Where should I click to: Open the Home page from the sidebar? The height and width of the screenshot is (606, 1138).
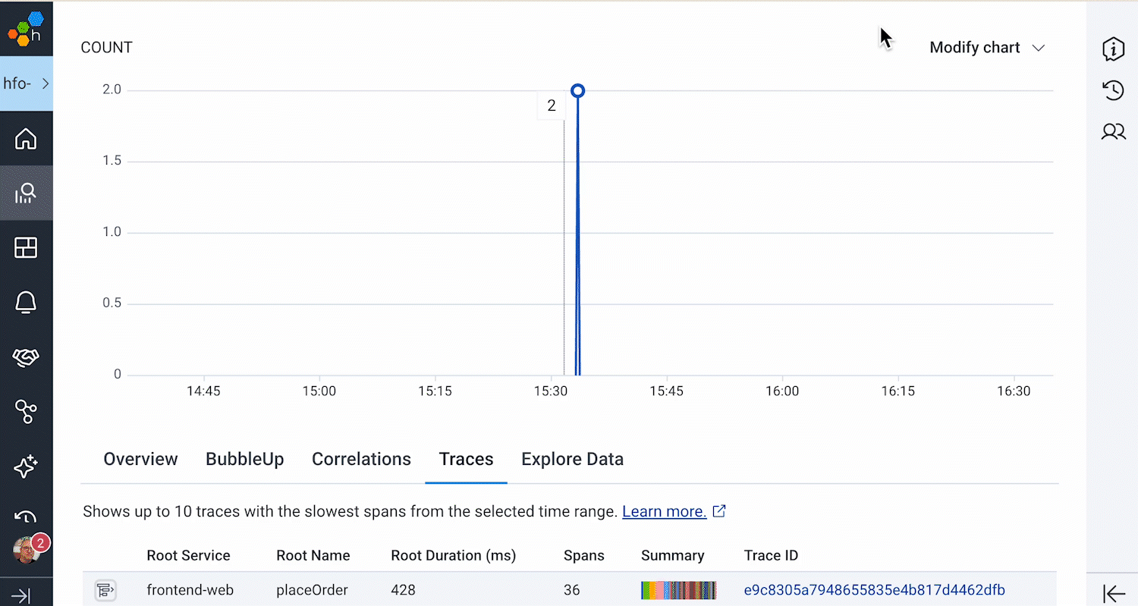click(x=26, y=139)
